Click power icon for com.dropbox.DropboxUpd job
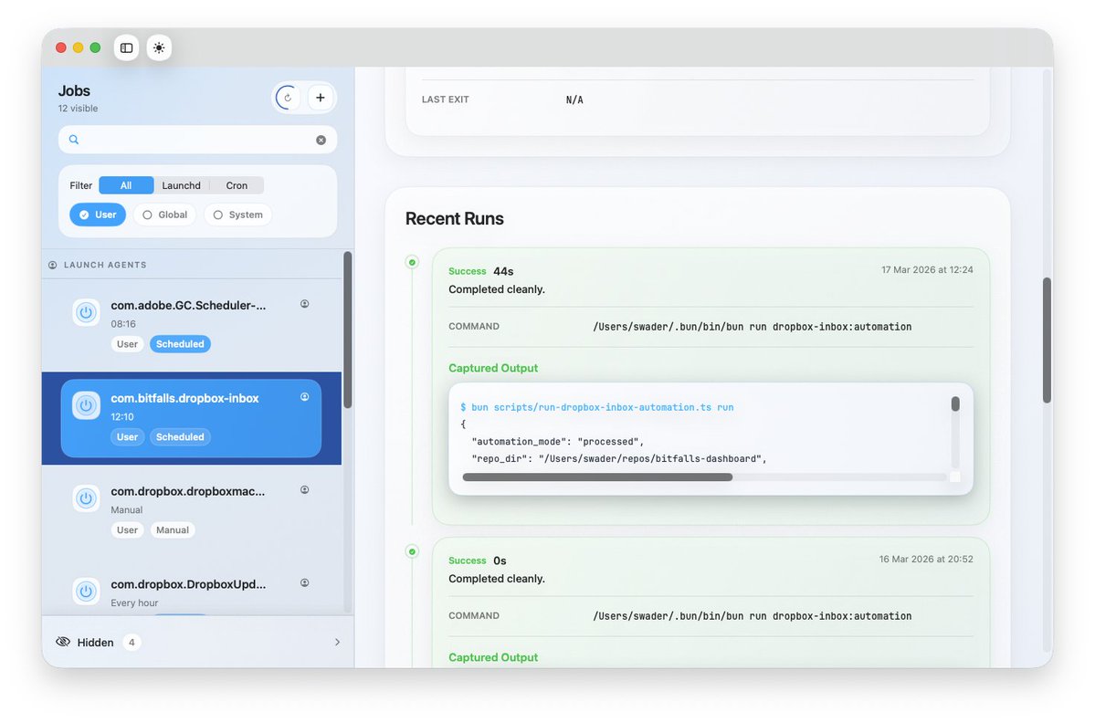 pos(86,592)
